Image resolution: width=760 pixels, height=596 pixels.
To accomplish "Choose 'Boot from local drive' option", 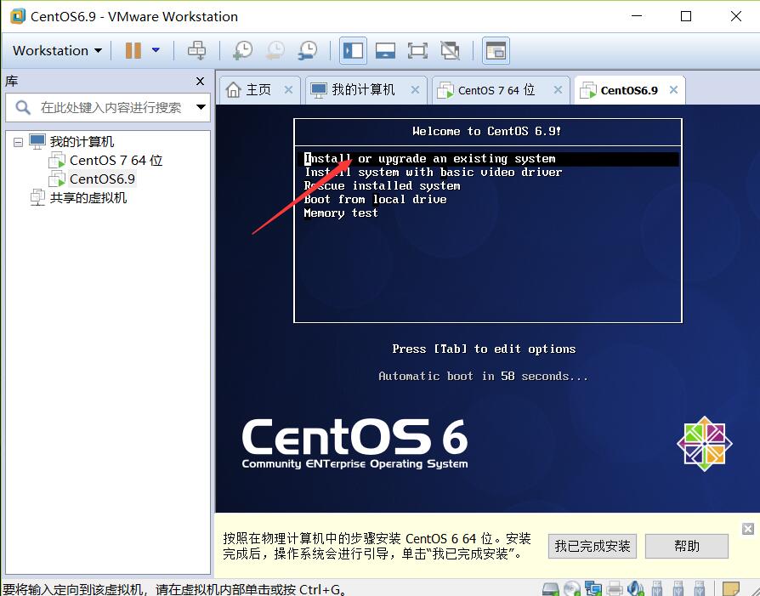I will pos(375,199).
